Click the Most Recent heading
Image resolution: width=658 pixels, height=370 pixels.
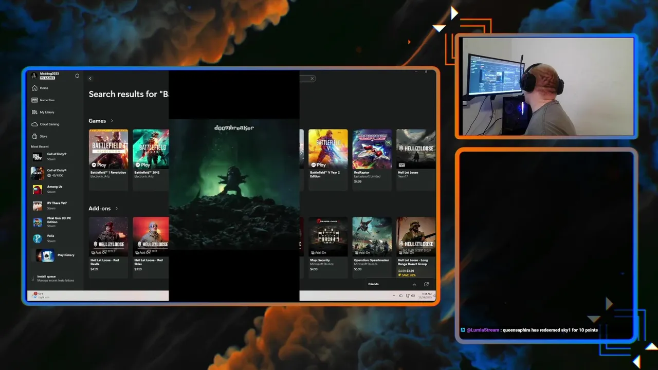40,146
